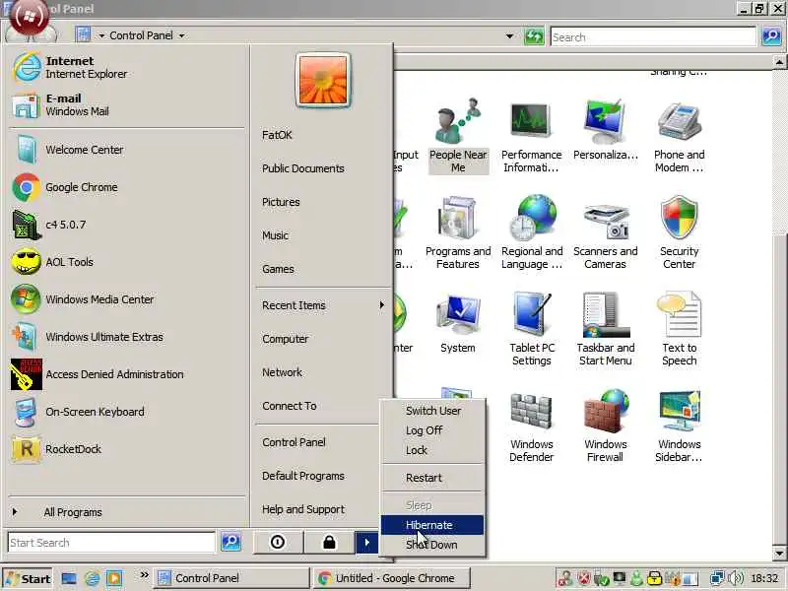Open People Near Me in Control Panel
Screen dimensions: 788x591
[458, 136]
